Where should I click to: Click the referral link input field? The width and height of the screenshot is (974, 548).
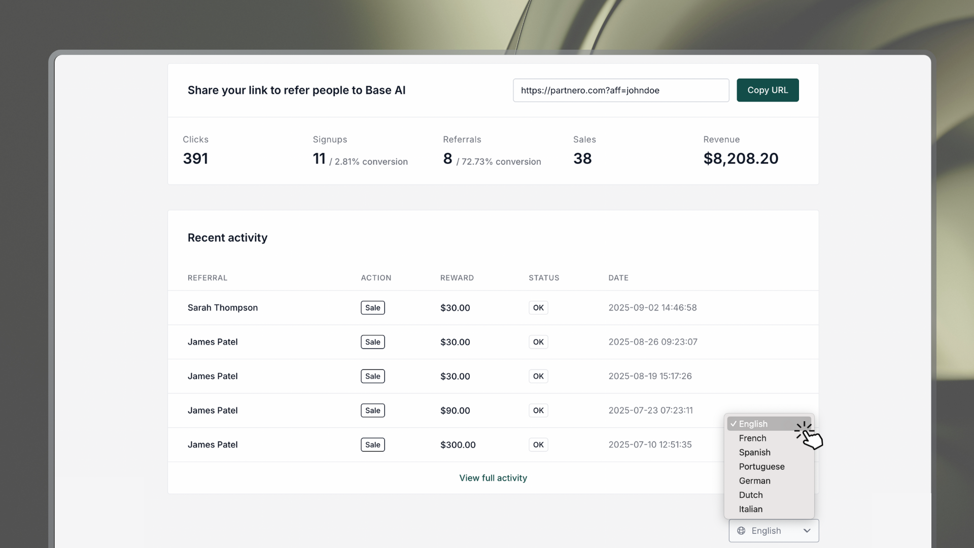pos(620,90)
